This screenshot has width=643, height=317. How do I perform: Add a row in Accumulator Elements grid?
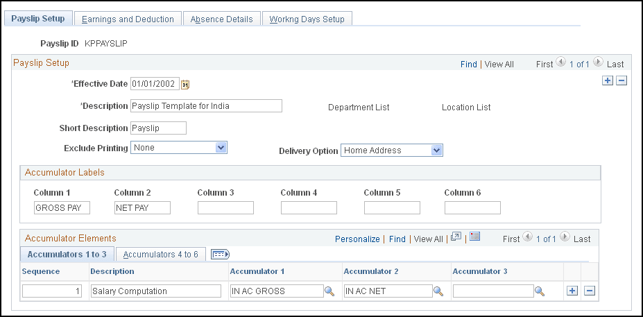(572, 291)
